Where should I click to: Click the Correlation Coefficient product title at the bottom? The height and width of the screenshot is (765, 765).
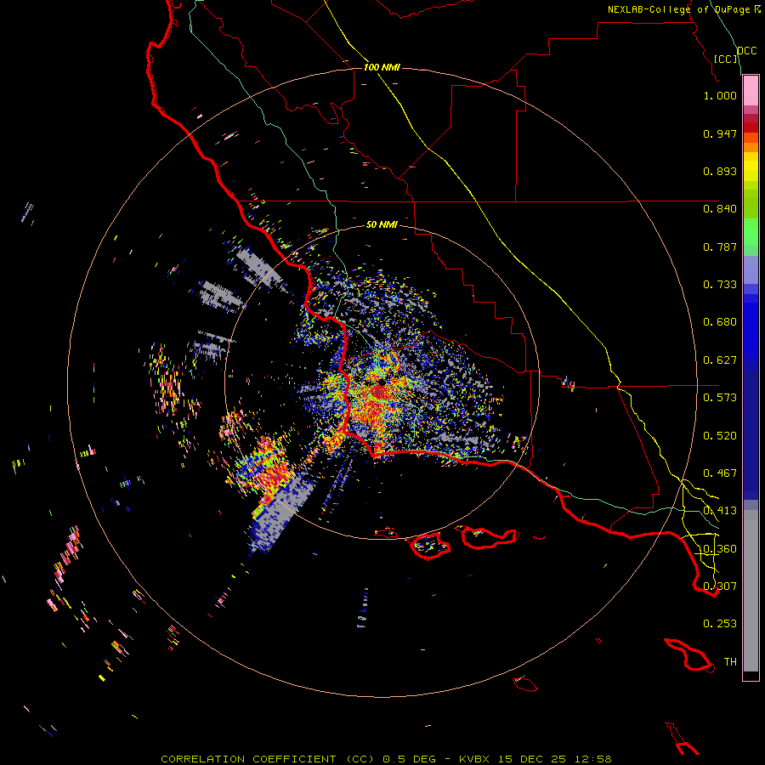[x=386, y=759]
